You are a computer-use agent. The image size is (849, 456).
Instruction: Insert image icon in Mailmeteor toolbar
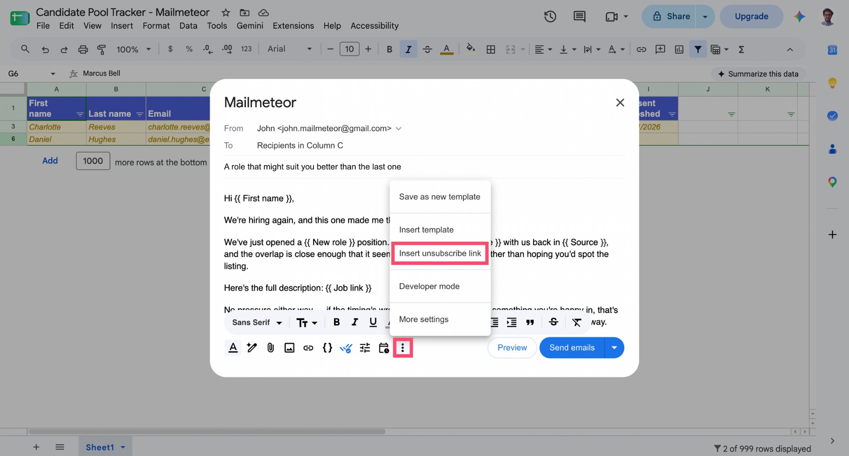(x=290, y=348)
